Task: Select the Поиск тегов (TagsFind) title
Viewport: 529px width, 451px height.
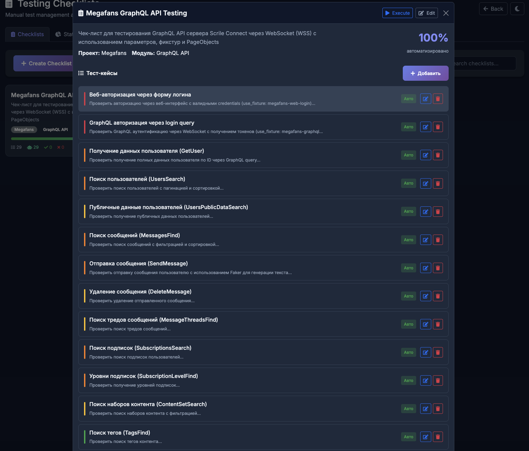Action: 120,433
